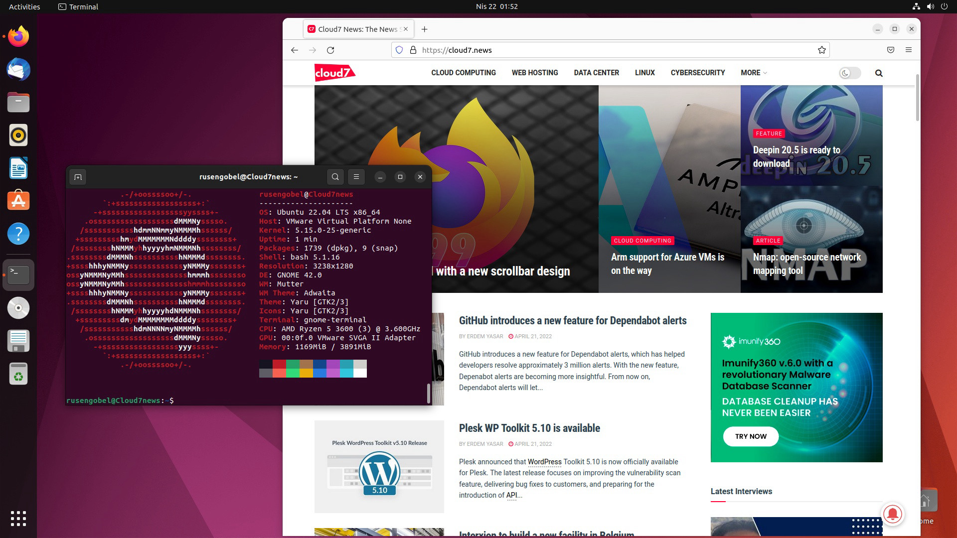The width and height of the screenshot is (957, 538).
Task: Click the terminal window scrollbar
Action: (x=428, y=394)
